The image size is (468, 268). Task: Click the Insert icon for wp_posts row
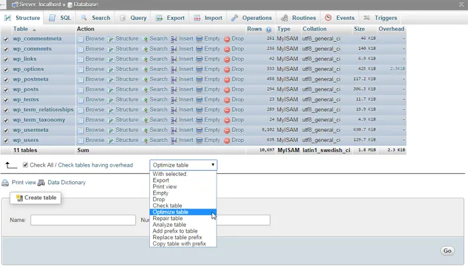point(174,89)
